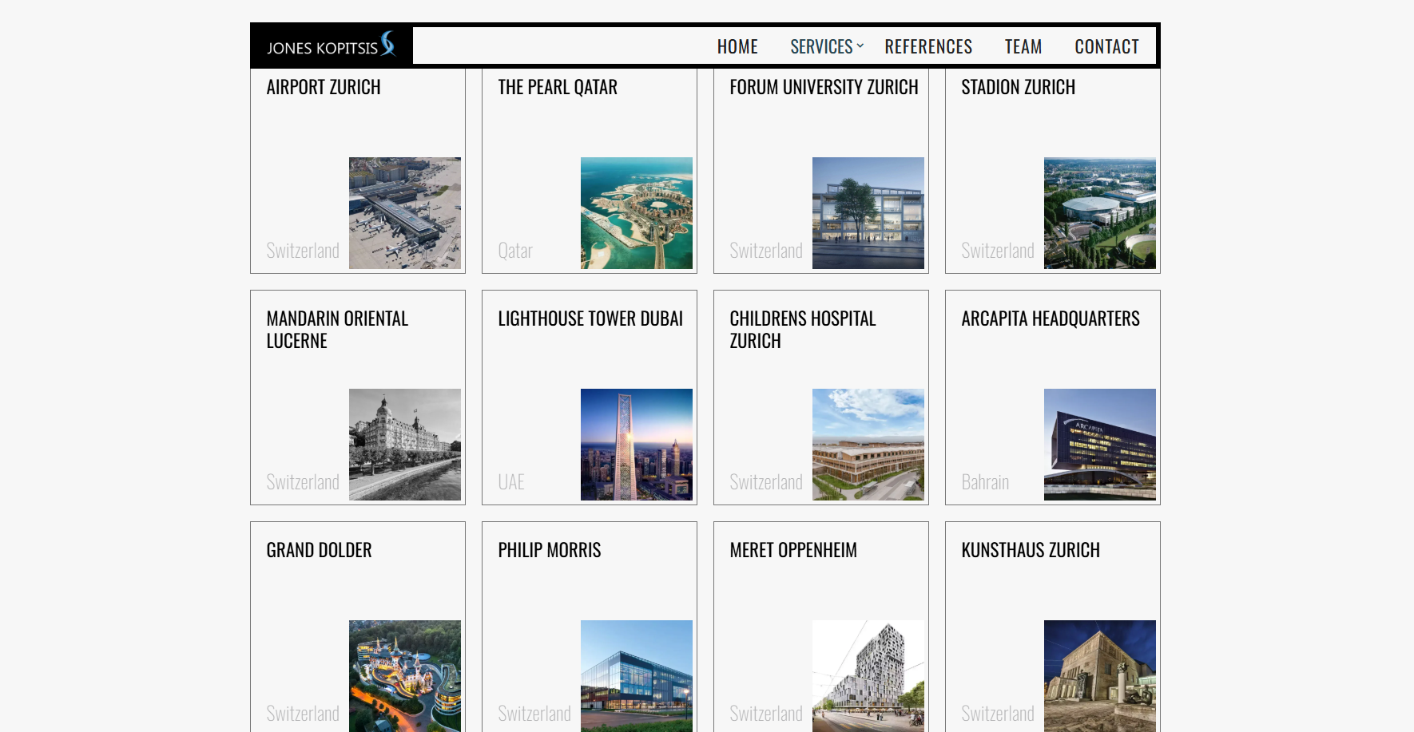Click 'Switzerland' label on Stadion Zurich card
The width and height of the screenshot is (1414, 732).
pyautogui.click(x=998, y=251)
